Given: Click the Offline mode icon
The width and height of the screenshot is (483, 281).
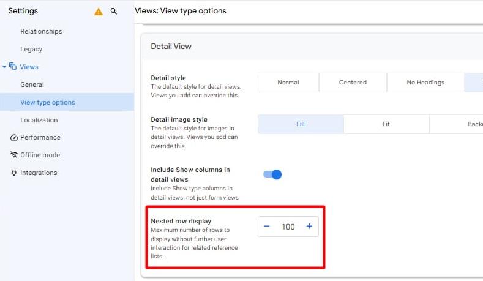Looking at the screenshot, I should [14, 155].
